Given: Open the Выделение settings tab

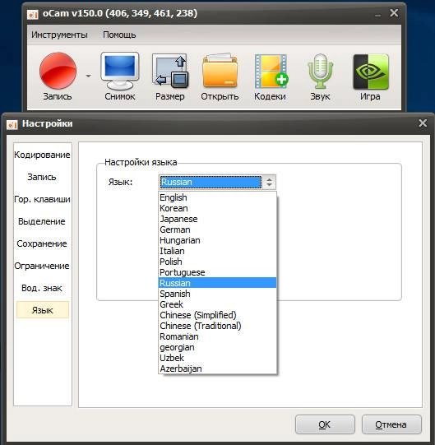Looking at the screenshot, I should coord(42,221).
